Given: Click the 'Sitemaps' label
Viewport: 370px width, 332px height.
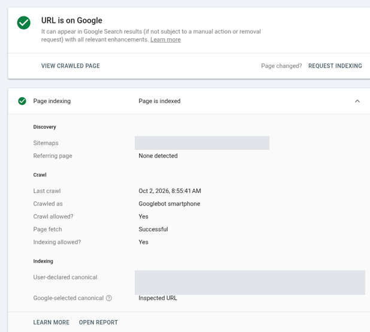Looking at the screenshot, I should pos(46,143).
